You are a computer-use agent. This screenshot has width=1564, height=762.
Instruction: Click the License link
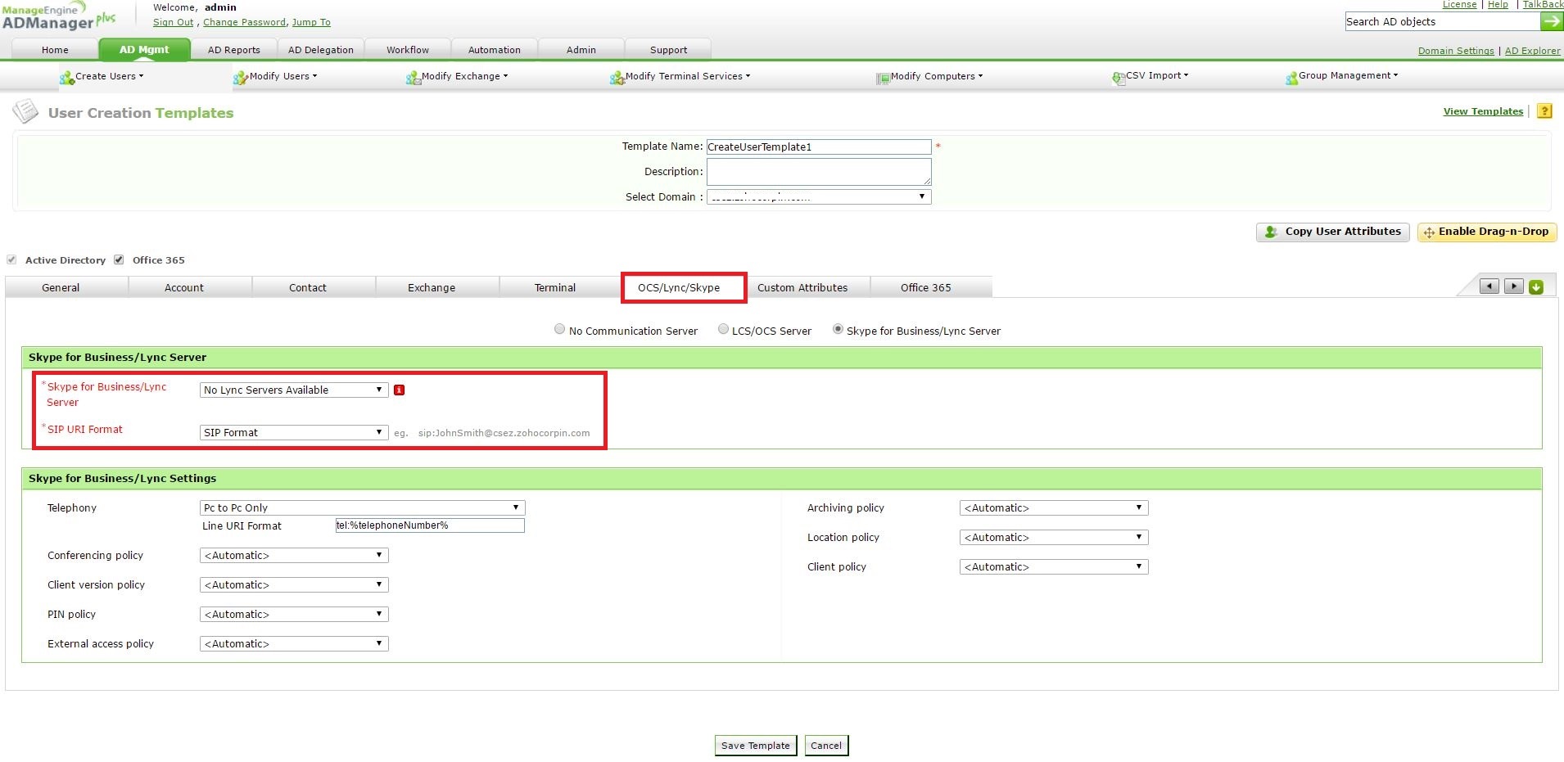click(x=1459, y=5)
